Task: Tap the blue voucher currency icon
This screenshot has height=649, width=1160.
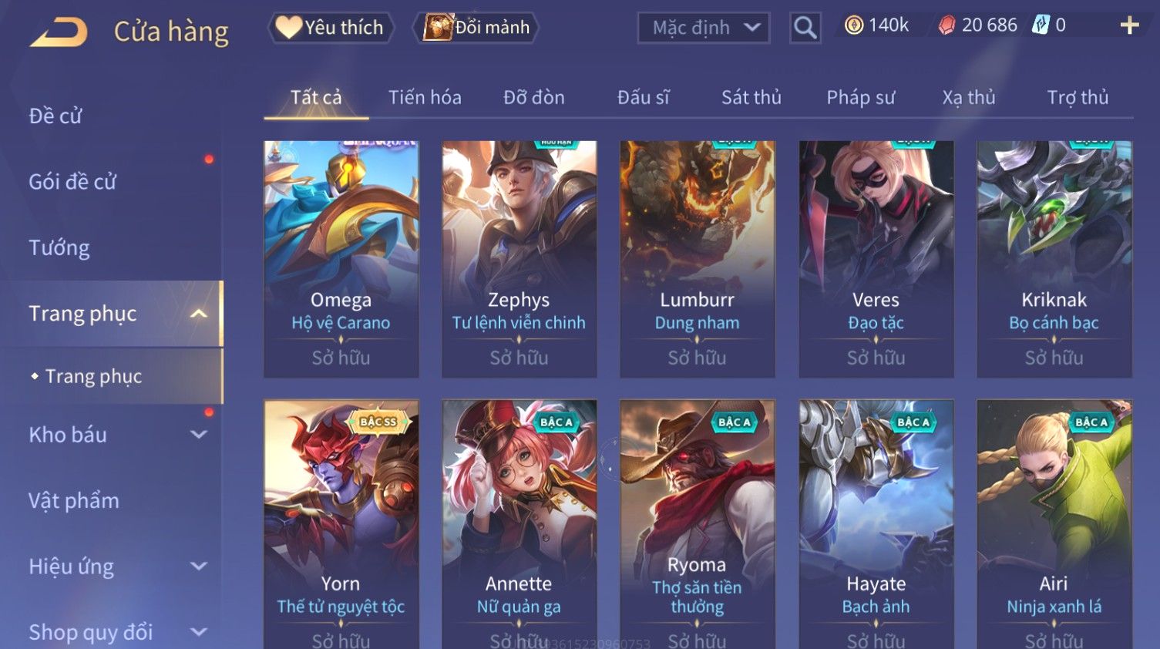Action: pyautogui.click(x=1041, y=25)
